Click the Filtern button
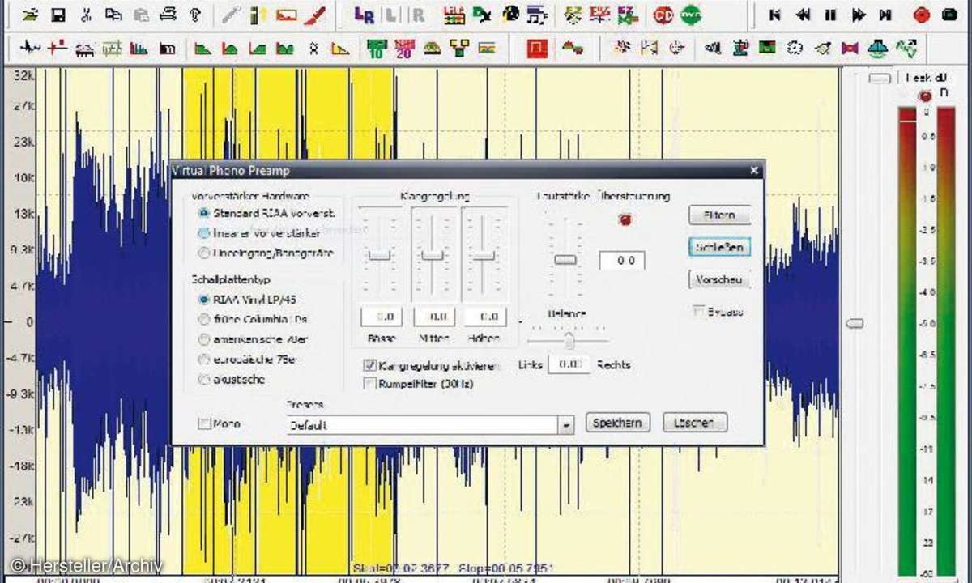 (x=719, y=216)
